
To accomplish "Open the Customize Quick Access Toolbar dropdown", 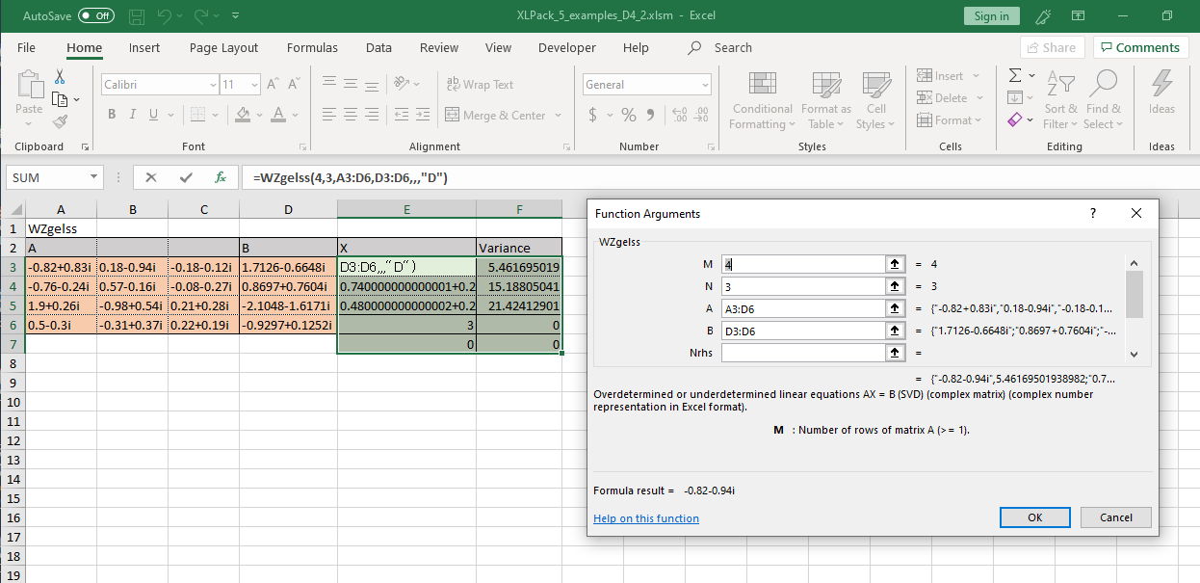I will 237,16.
